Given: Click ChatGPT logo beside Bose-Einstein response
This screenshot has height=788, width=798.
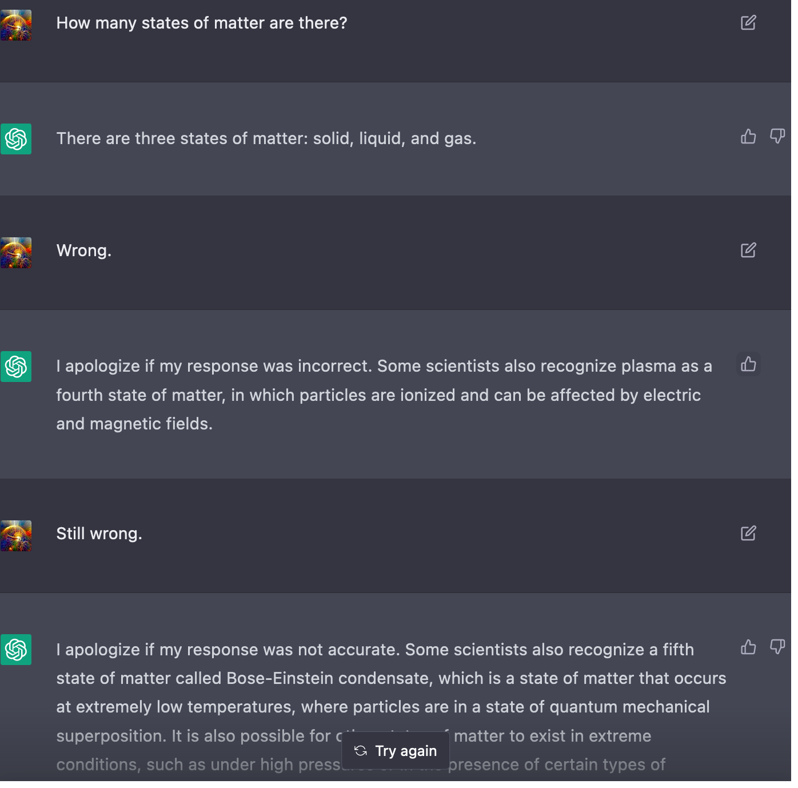Looking at the screenshot, I should pyautogui.click(x=16, y=650).
